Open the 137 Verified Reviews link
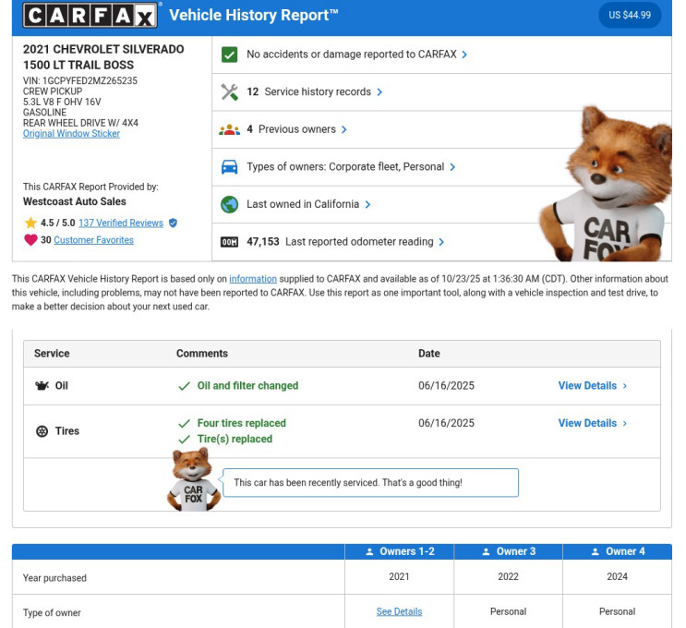 point(120,223)
